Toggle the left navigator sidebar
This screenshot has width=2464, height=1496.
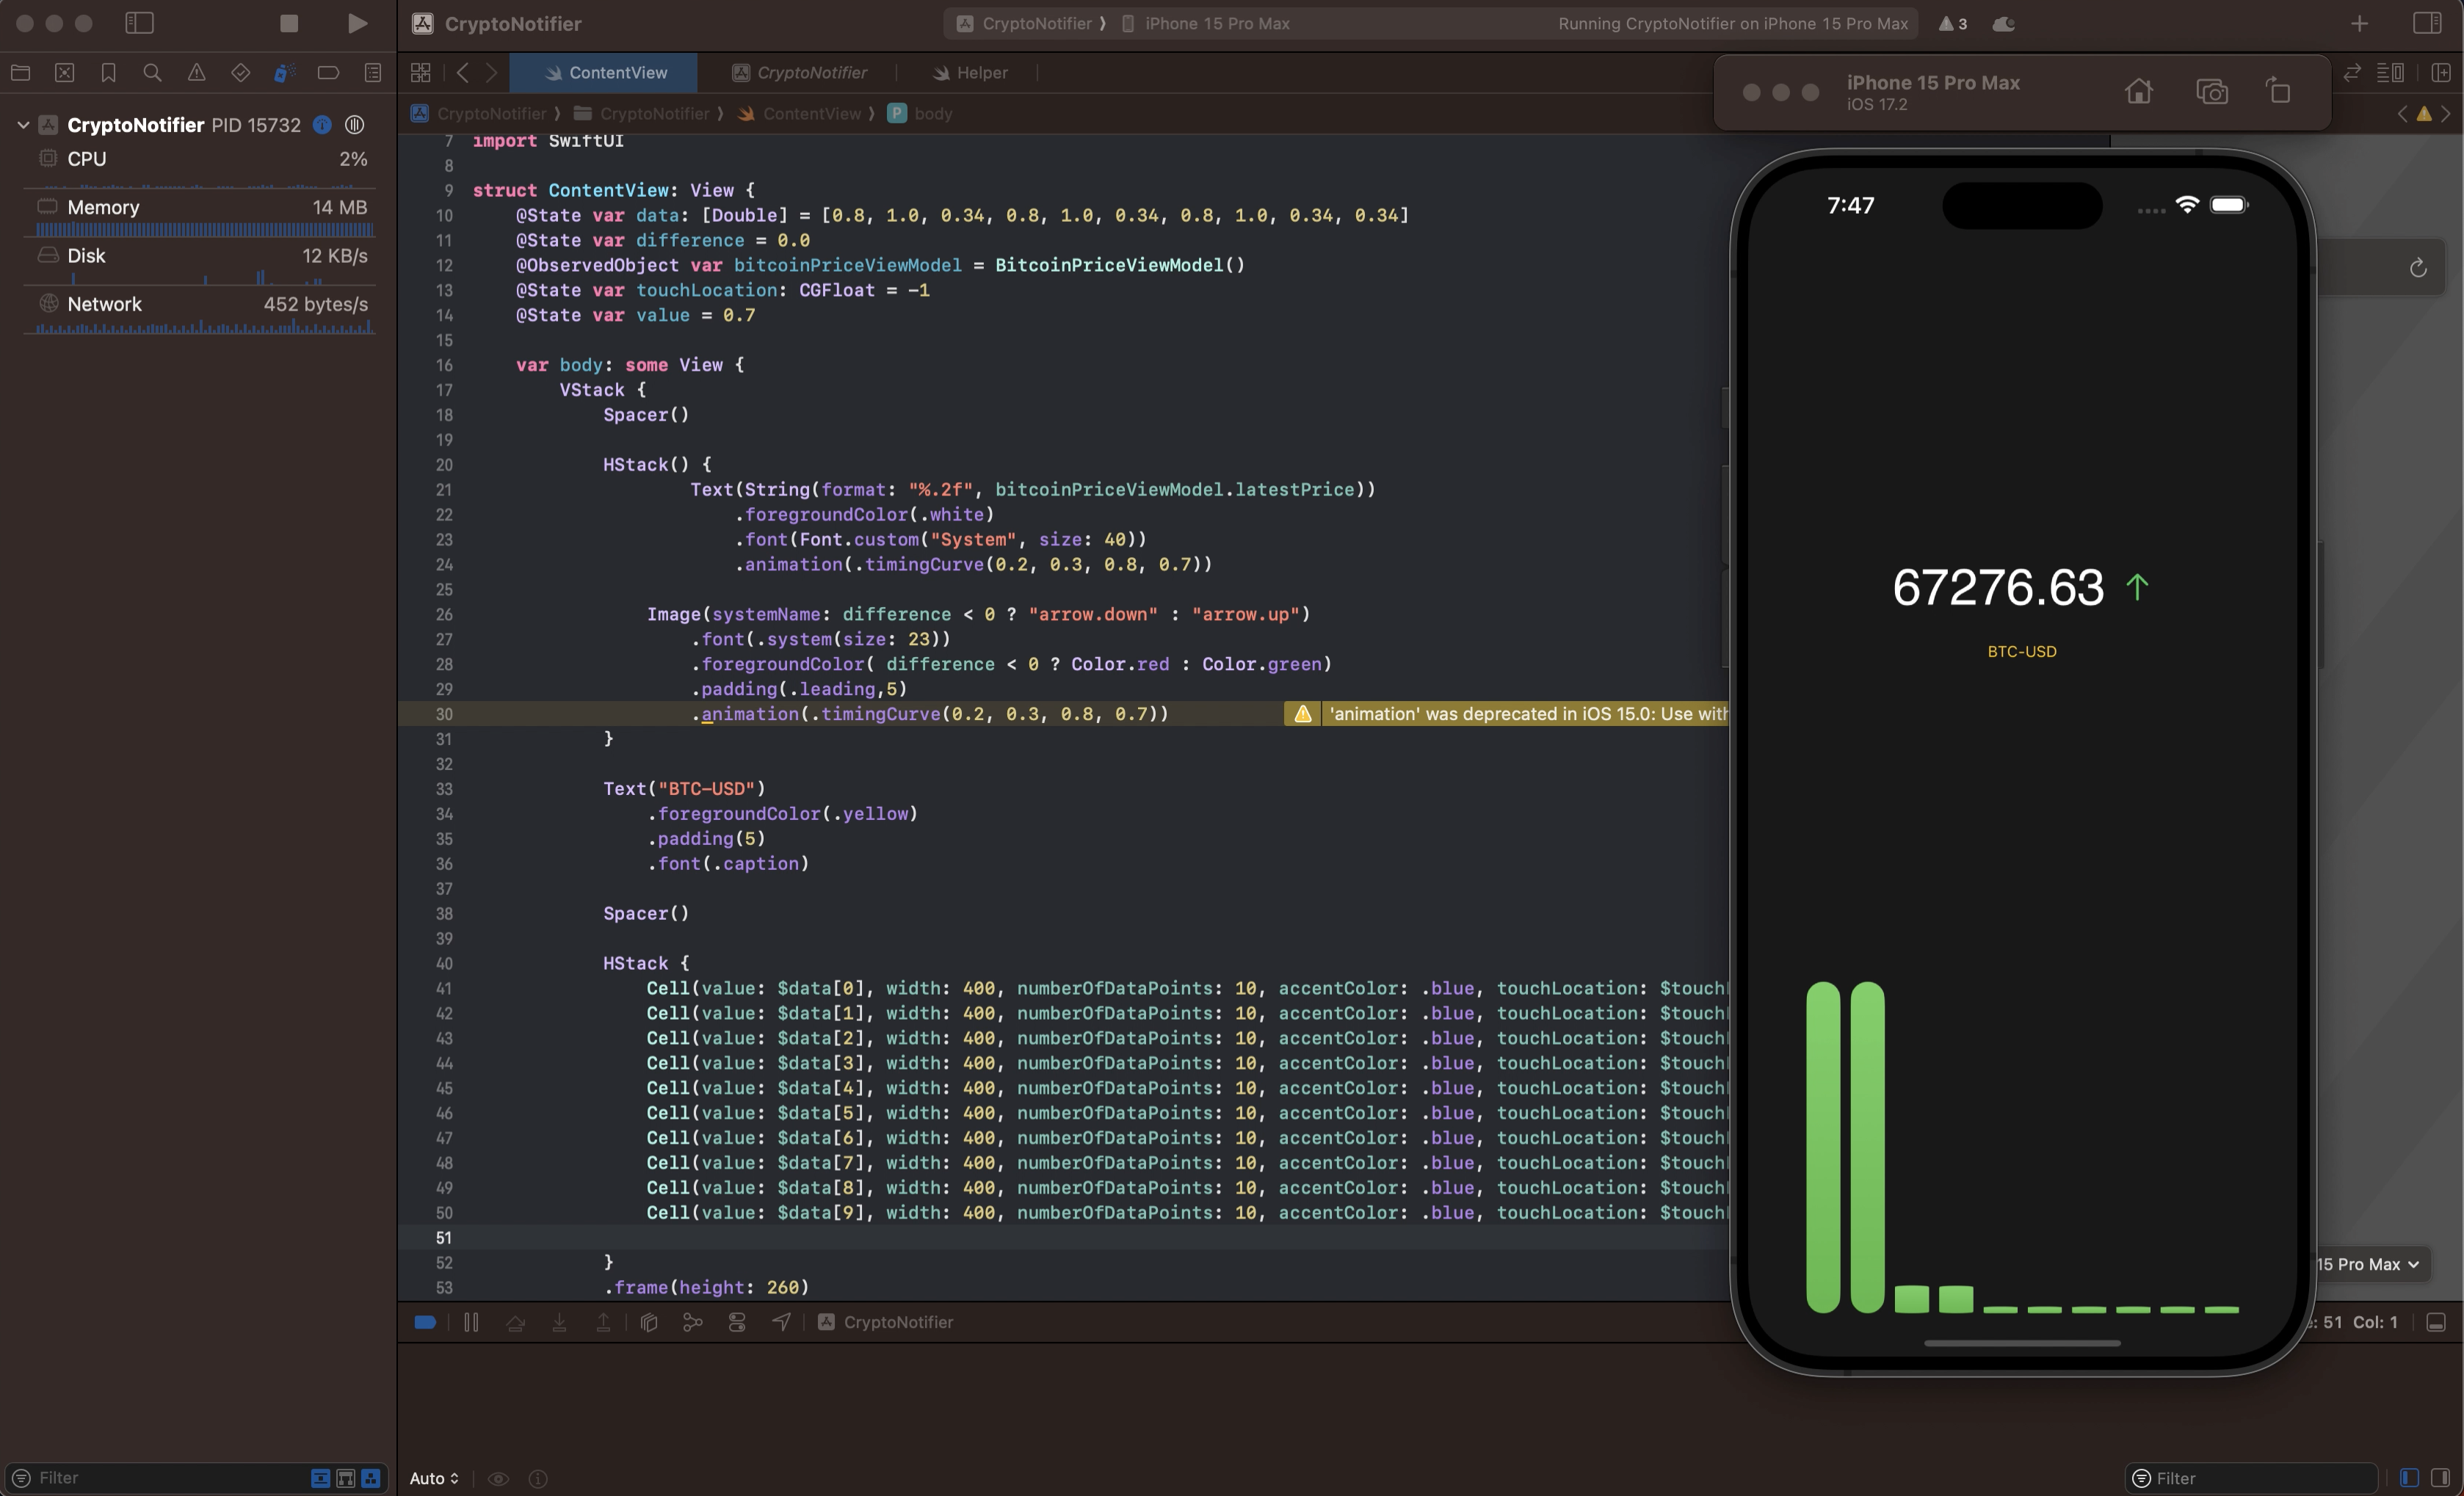point(139,23)
